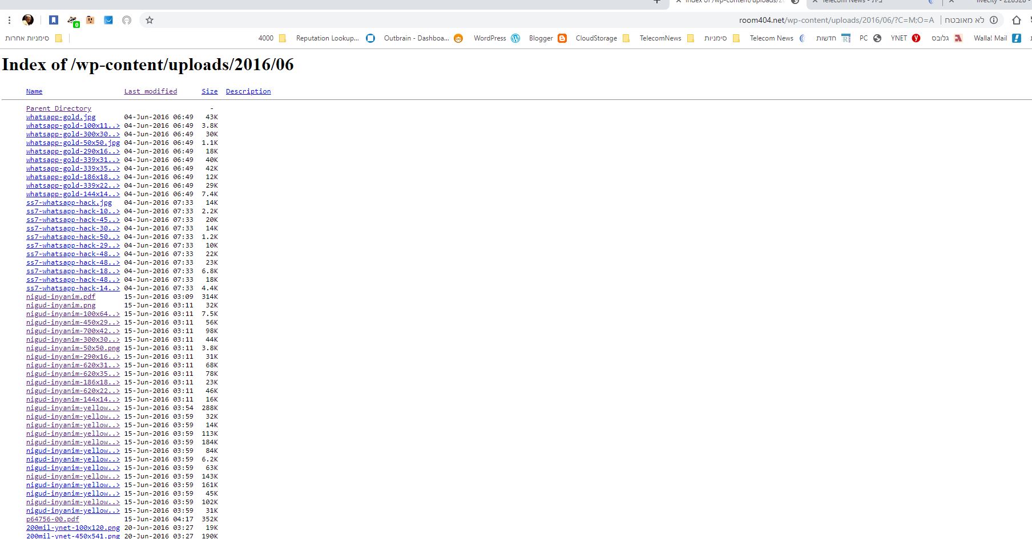Click the blue checkmark mail extension

[x=108, y=20]
